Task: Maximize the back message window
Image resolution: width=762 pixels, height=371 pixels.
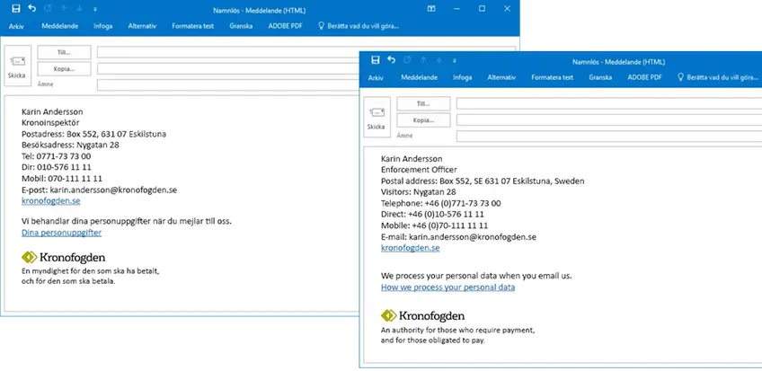Action: [482, 9]
